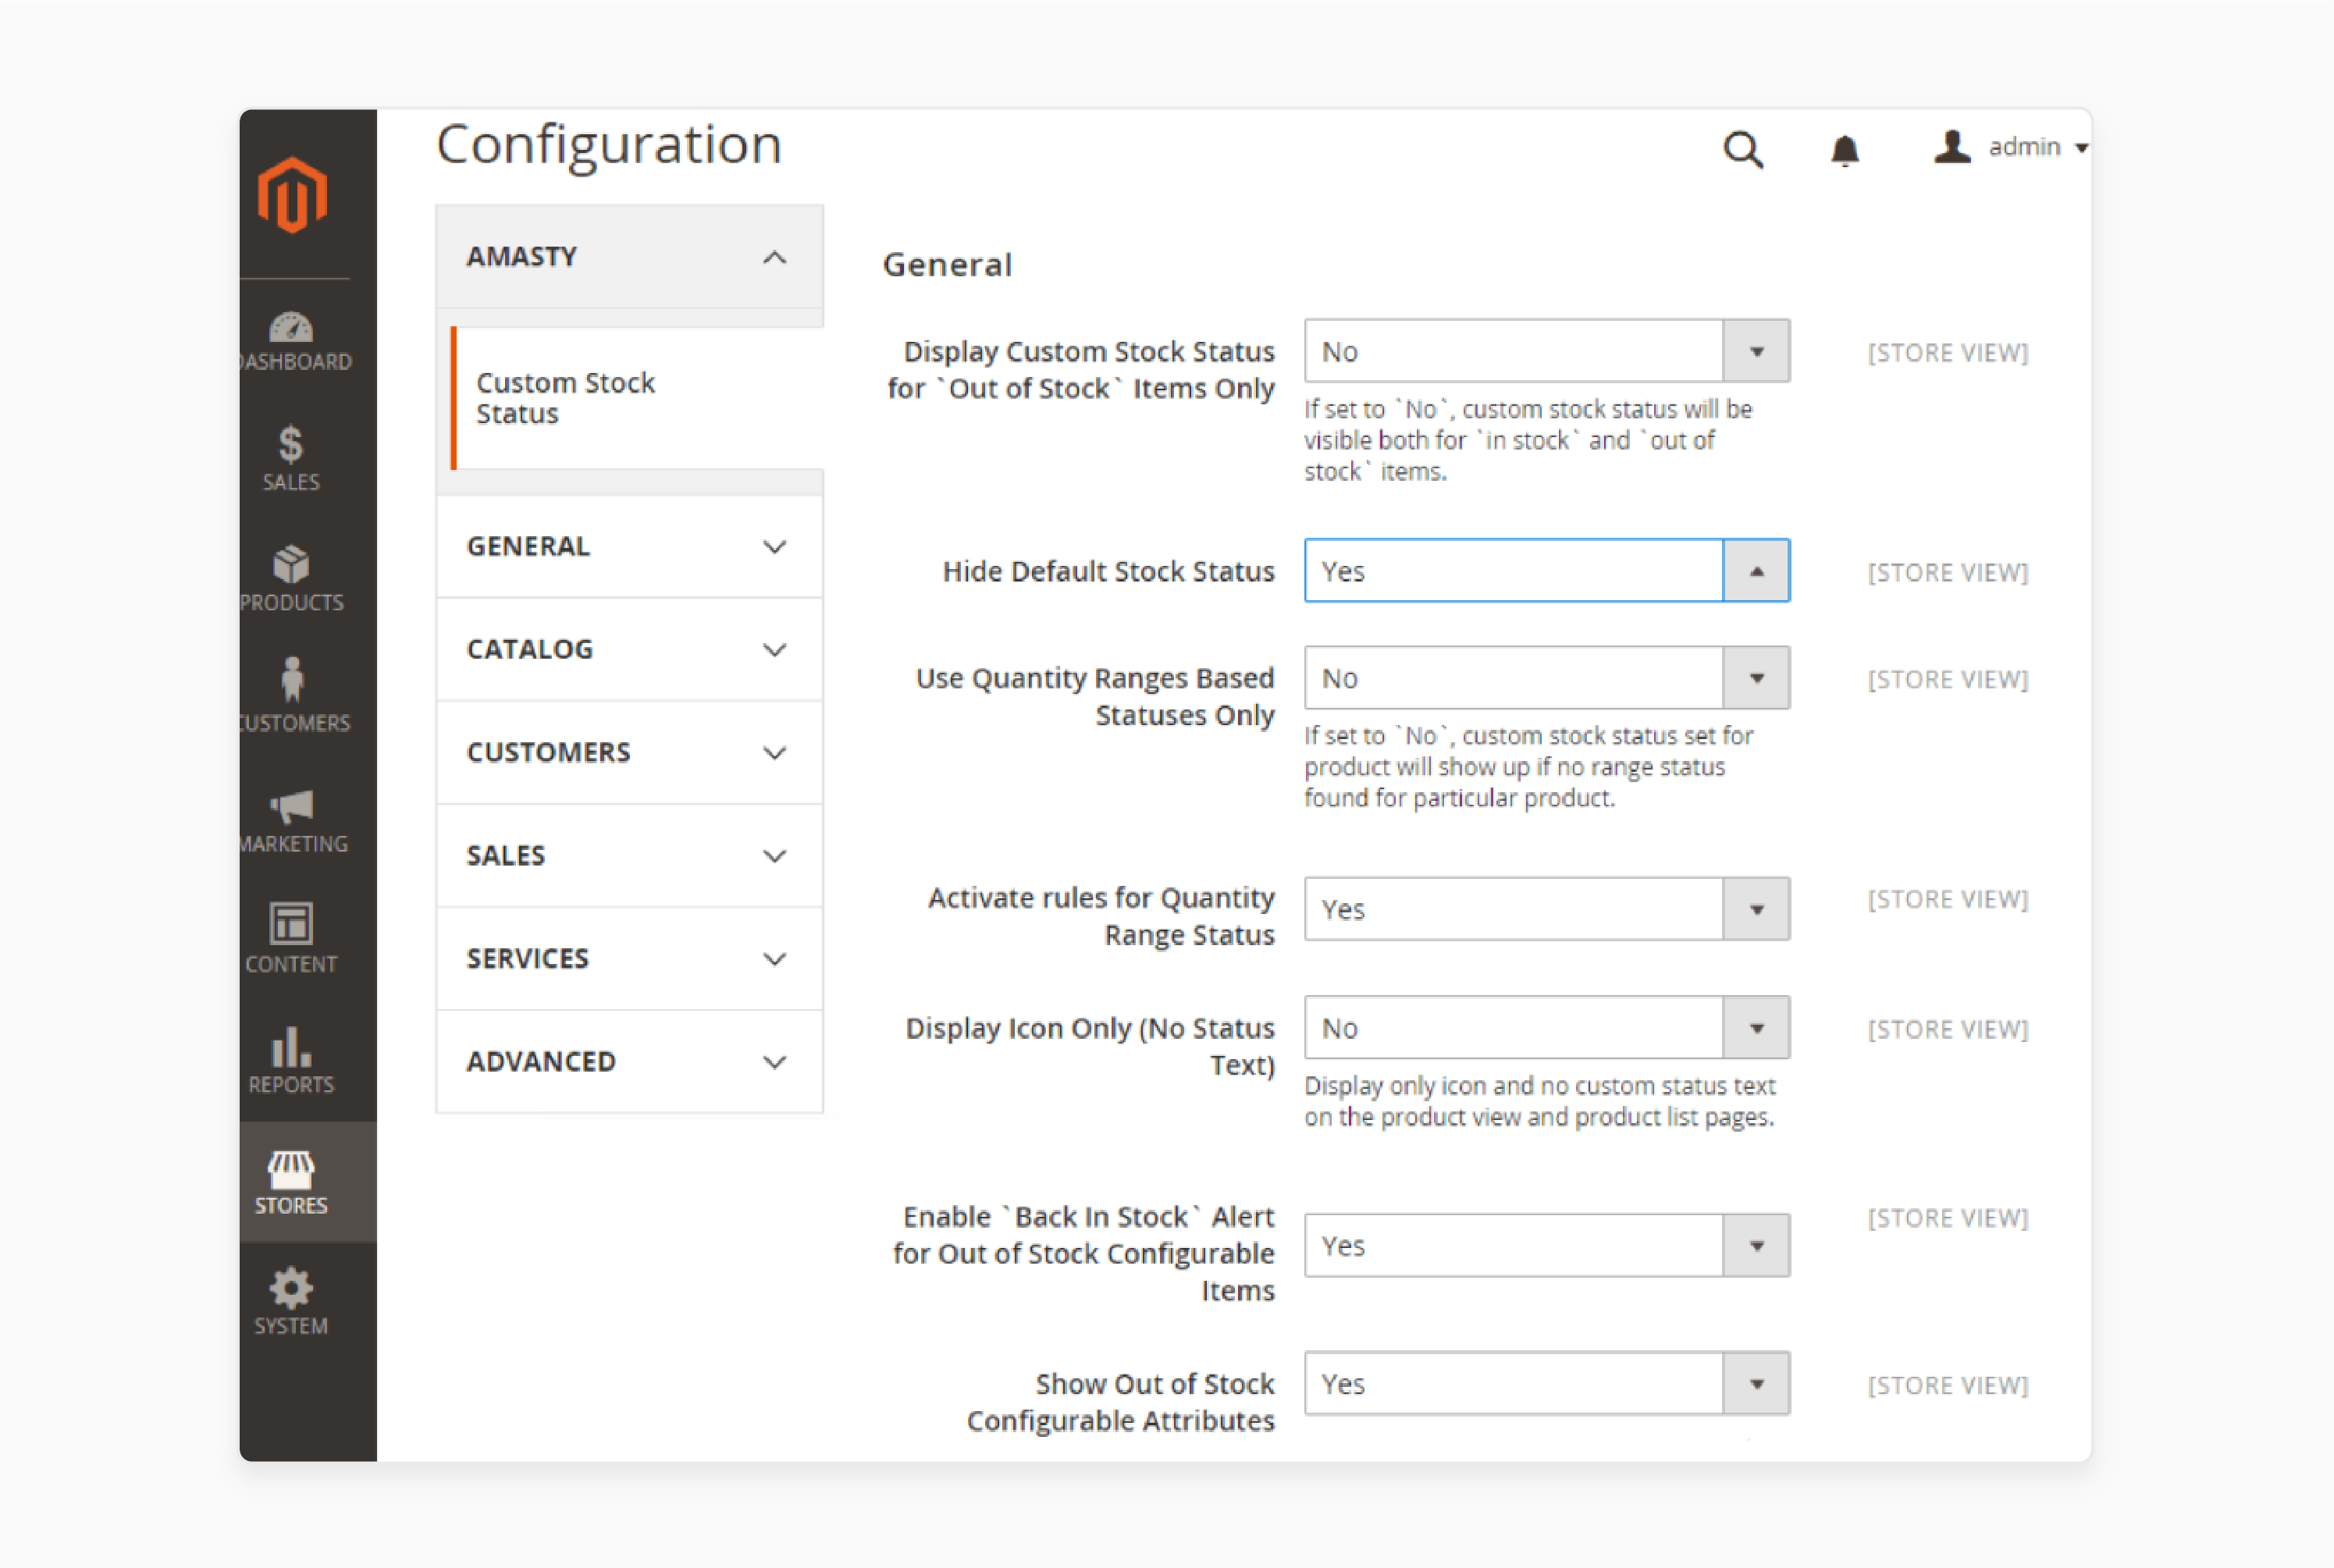The width and height of the screenshot is (2334, 1568).
Task: Expand the CUSTOMERS config section
Action: 629,752
